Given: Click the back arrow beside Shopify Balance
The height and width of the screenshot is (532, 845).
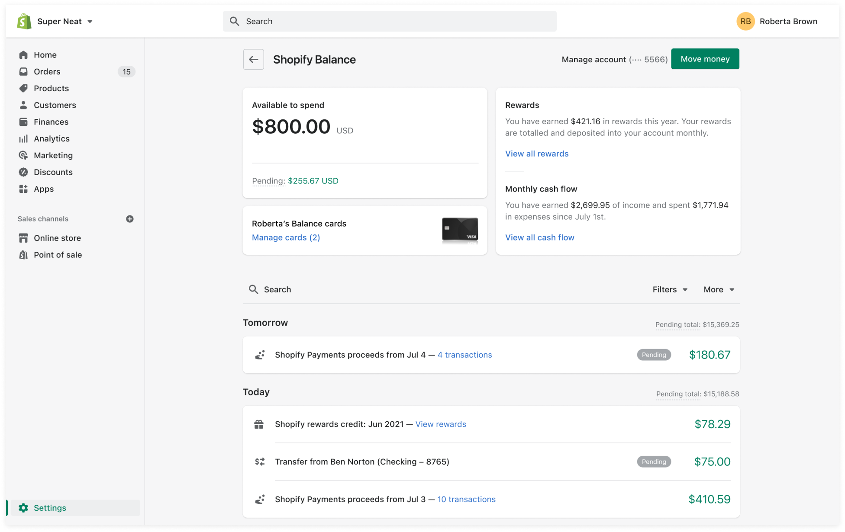Looking at the screenshot, I should [x=253, y=59].
